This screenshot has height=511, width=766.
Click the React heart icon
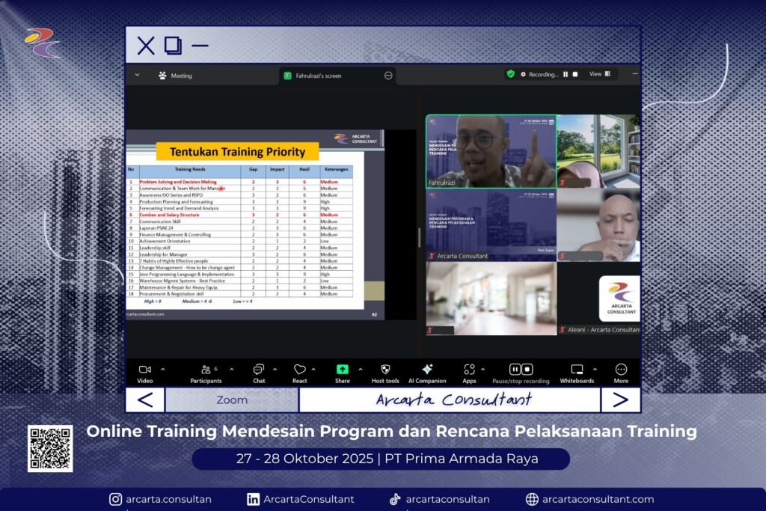[x=299, y=370]
